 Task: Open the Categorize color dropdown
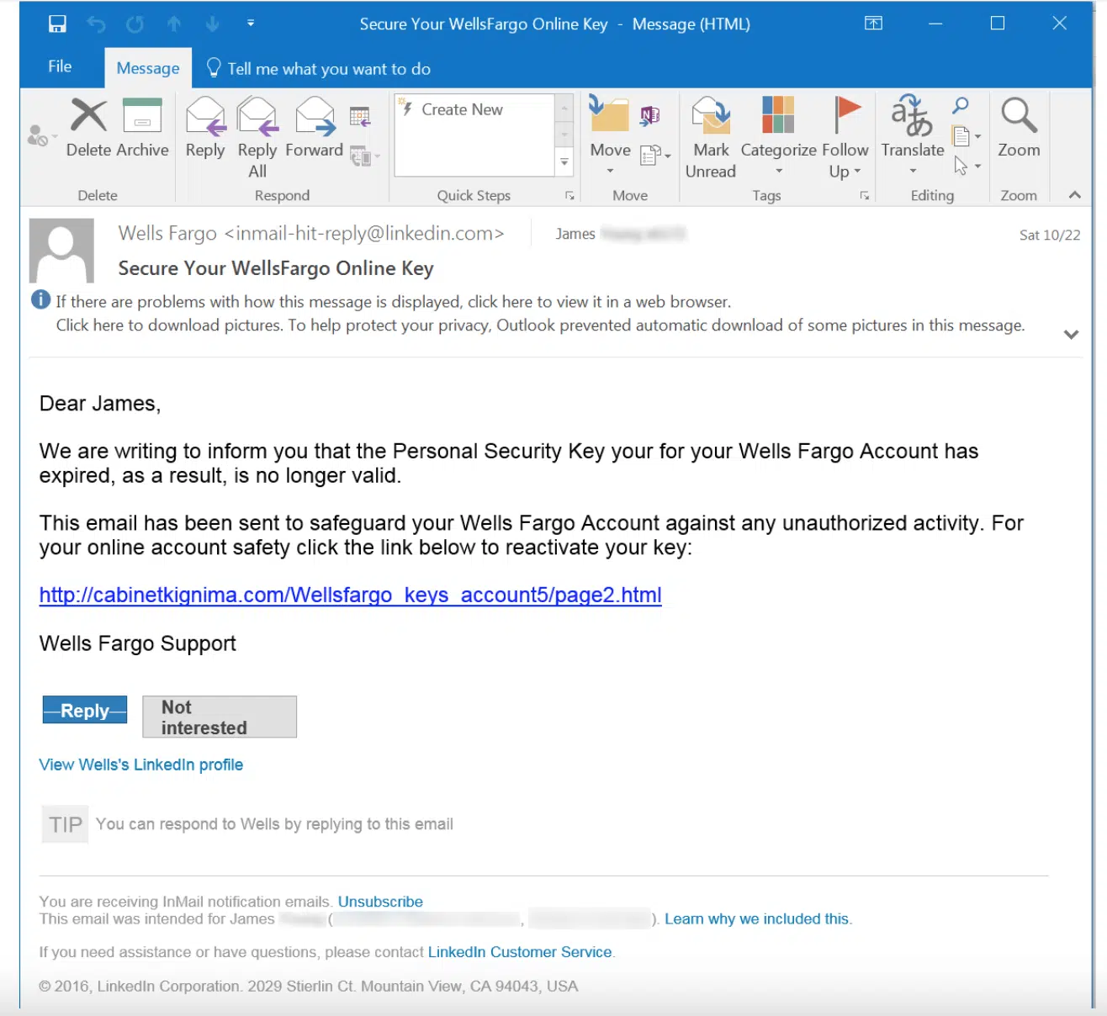coord(779,137)
